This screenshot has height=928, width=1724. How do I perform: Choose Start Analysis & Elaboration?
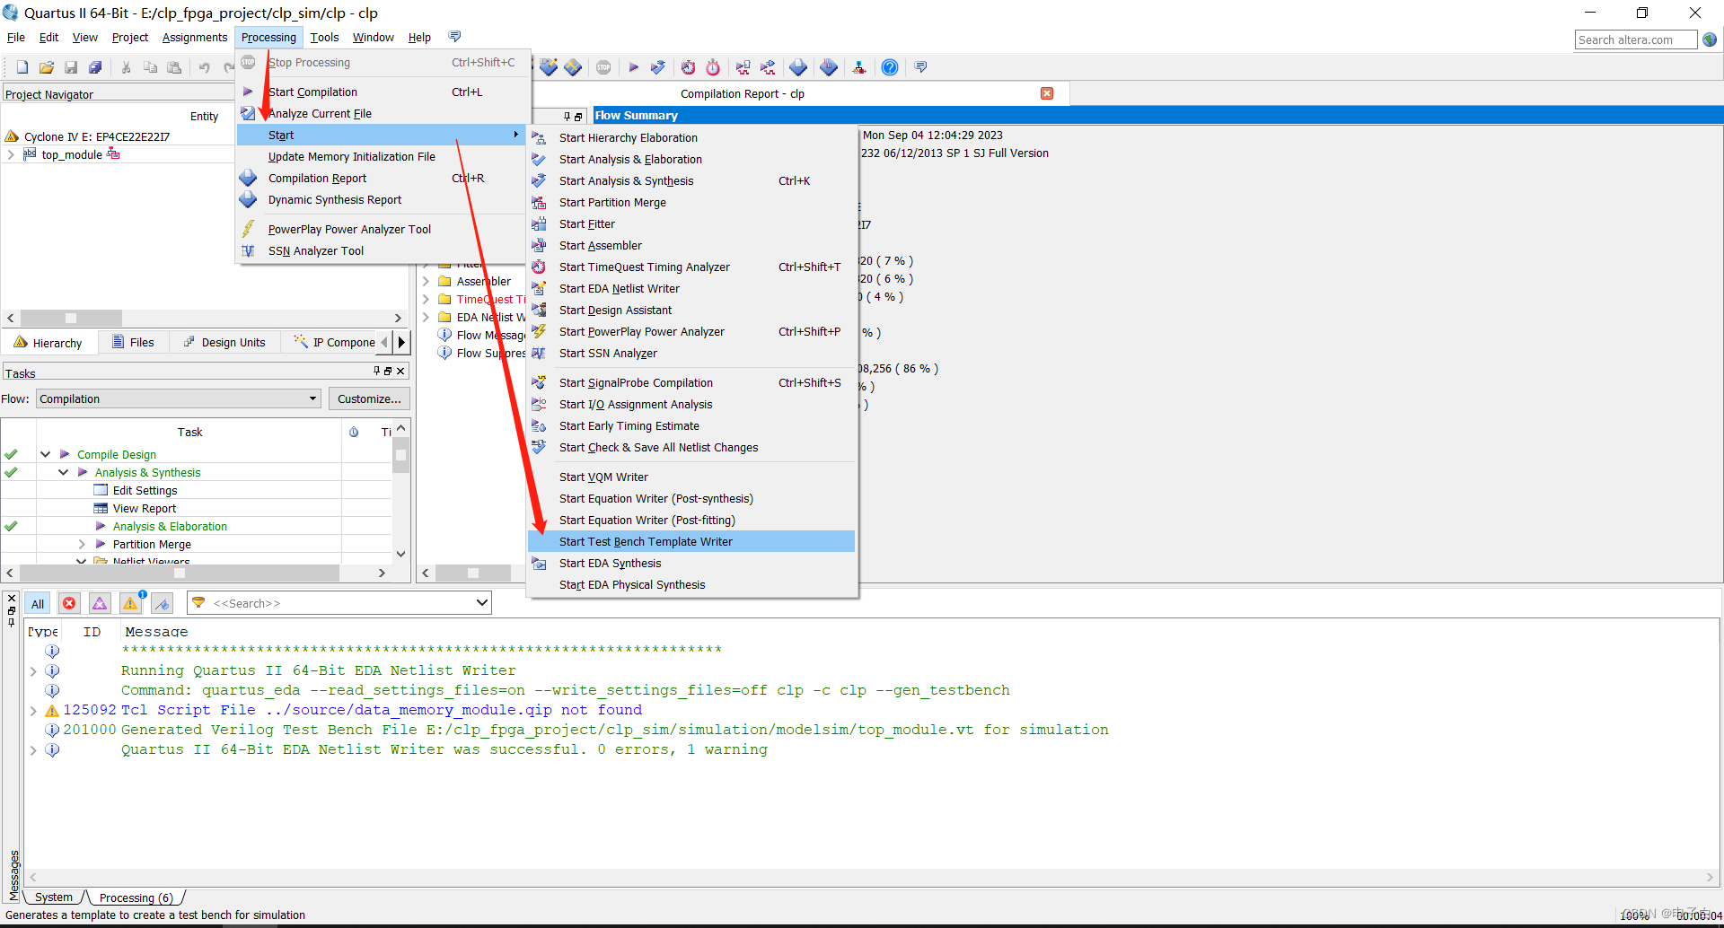(x=691, y=159)
